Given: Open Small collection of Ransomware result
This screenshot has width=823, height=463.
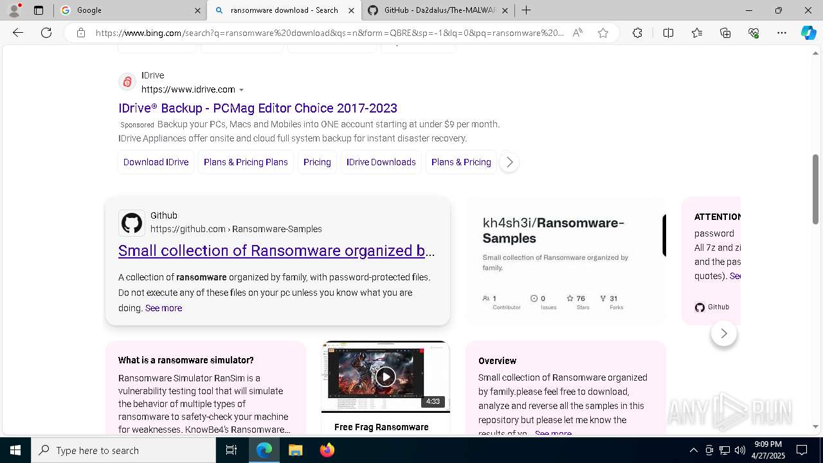Looking at the screenshot, I should click(x=276, y=251).
